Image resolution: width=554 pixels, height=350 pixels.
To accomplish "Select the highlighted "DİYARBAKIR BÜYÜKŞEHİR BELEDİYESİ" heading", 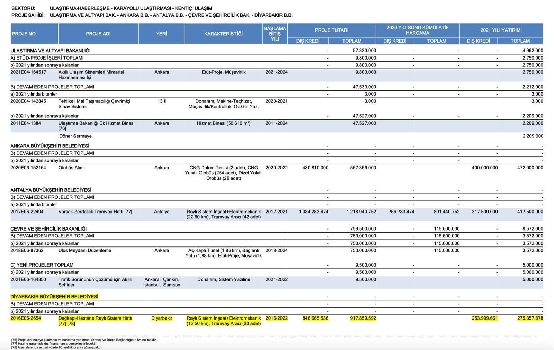I will pyautogui.click(x=54, y=297).
